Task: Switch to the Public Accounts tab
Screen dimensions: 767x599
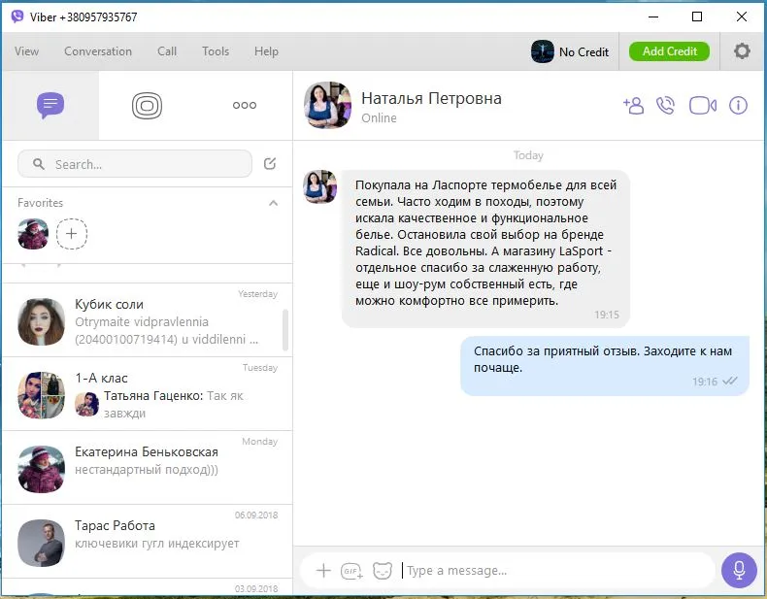Action: click(147, 105)
